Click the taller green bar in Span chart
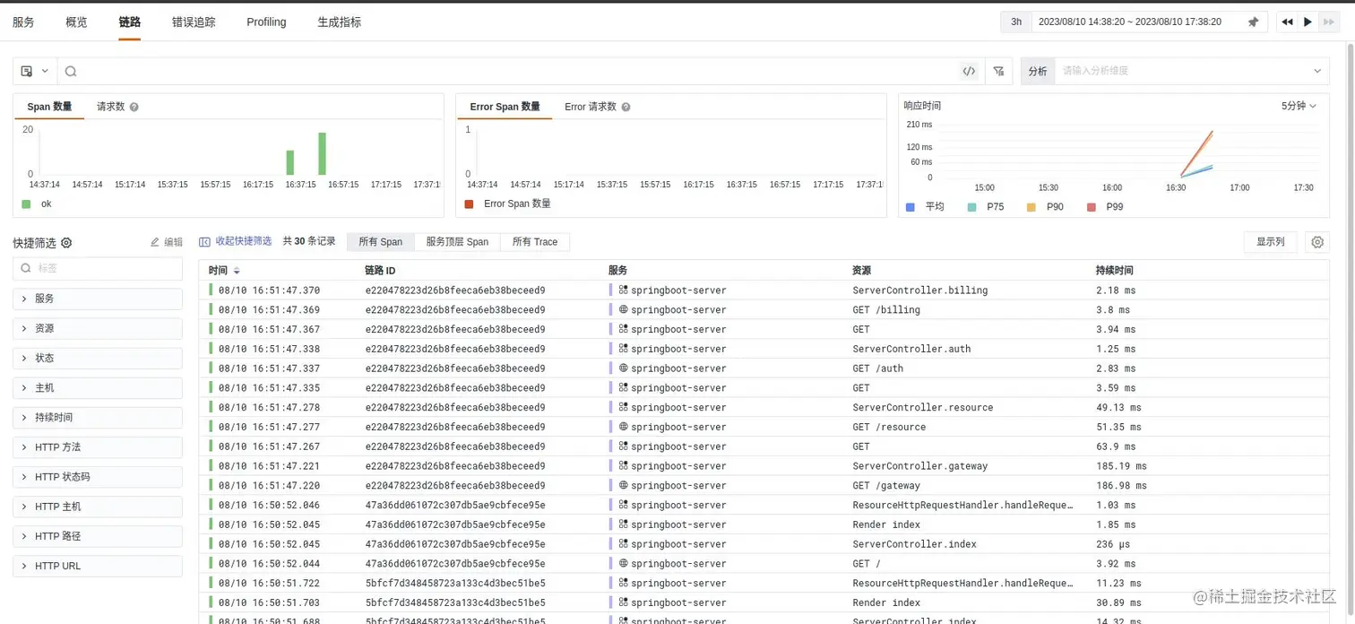Image resolution: width=1355 pixels, height=624 pixels. pyautogui.click(x=322, y=154)
